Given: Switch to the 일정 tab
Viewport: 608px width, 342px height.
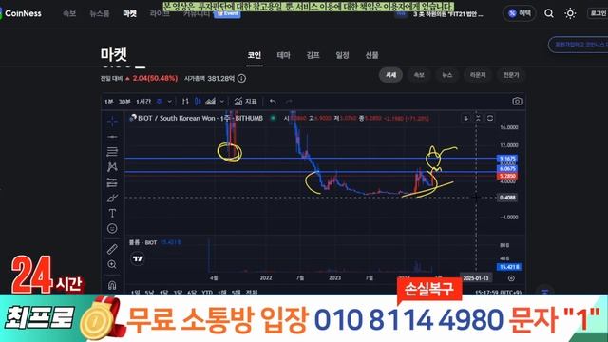Looking at the screenshot, I should click(342, 55).
